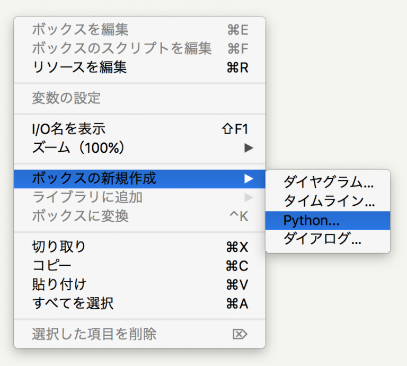Screen dimensions: 407x366
Task: Click the ズーム（100%） menu label
Action: (x=78, y=148)
